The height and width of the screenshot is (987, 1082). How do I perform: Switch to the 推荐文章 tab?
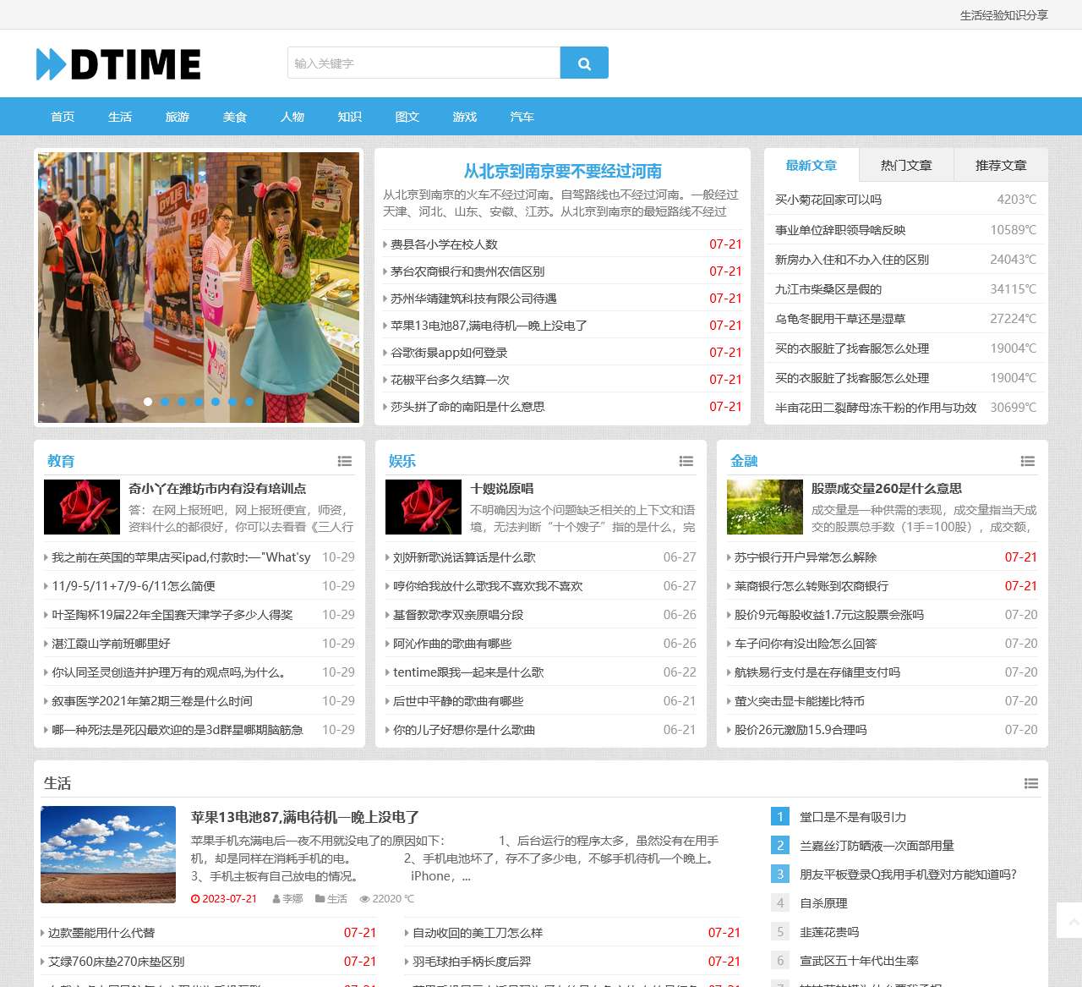tap(1001, 165)
